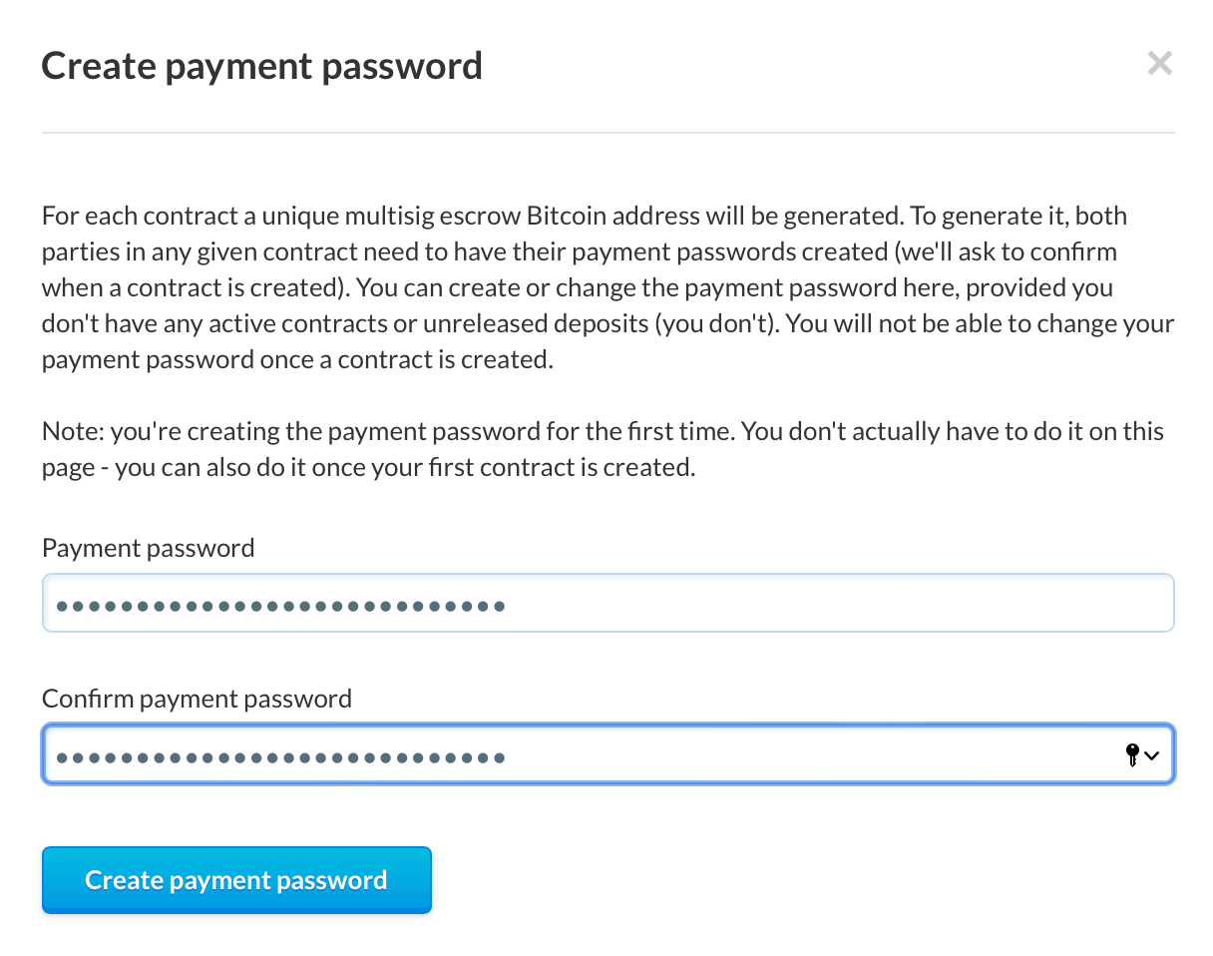Expand the password autofill chevron arrow

click(x=1152, y=755)
